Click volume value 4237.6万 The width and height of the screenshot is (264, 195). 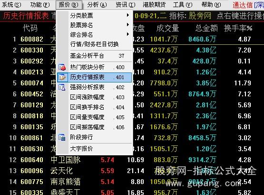tap(164, 50)
